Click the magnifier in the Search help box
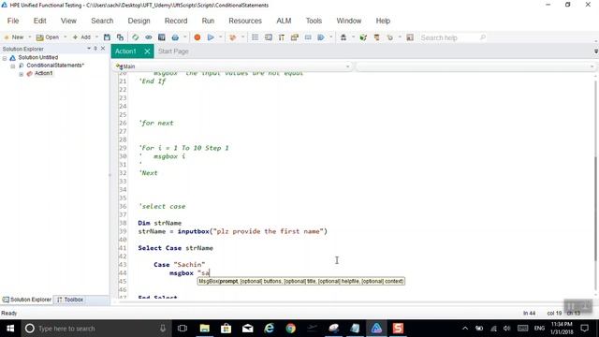599x337 pixels. [x=483, y=37]
